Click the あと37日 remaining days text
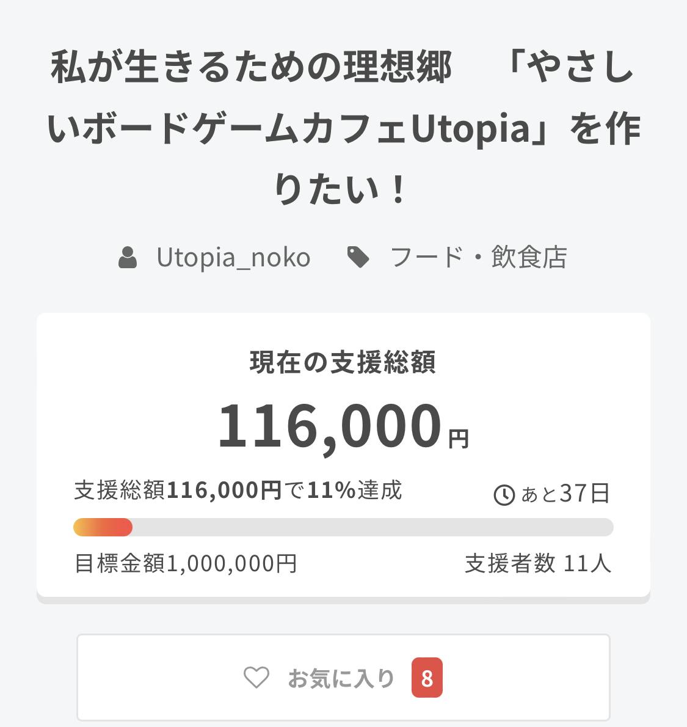Viewport: 687px width, 727px height. tap(565, 494)
